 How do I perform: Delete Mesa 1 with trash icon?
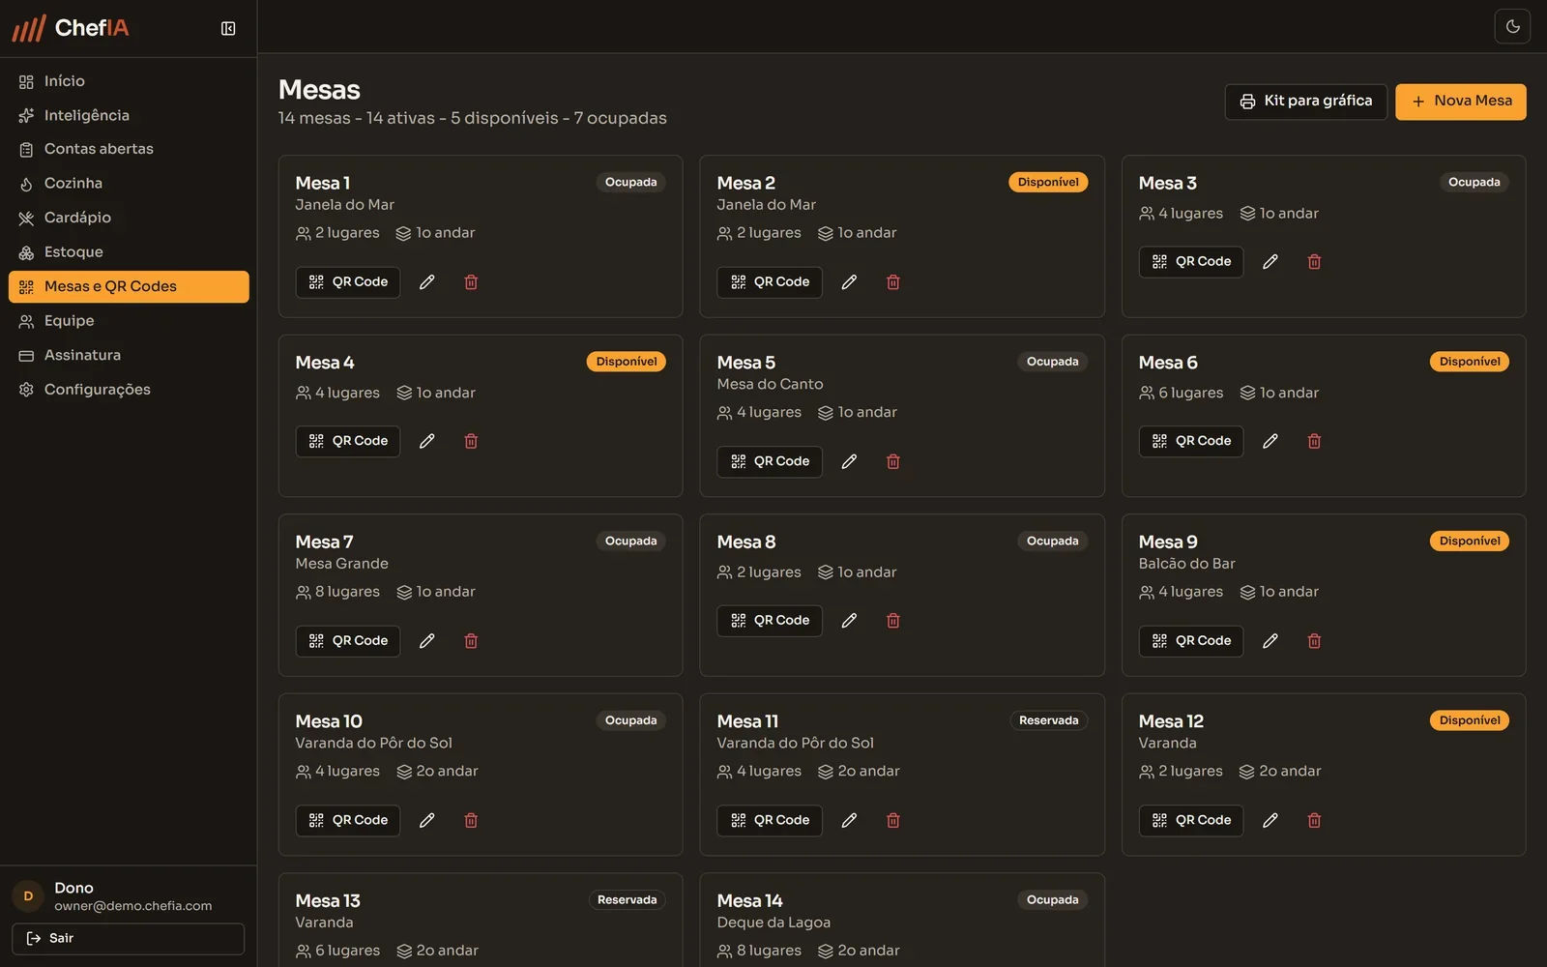point(471,282)
